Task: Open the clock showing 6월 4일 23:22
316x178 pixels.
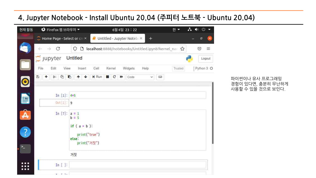Action: 124,30
